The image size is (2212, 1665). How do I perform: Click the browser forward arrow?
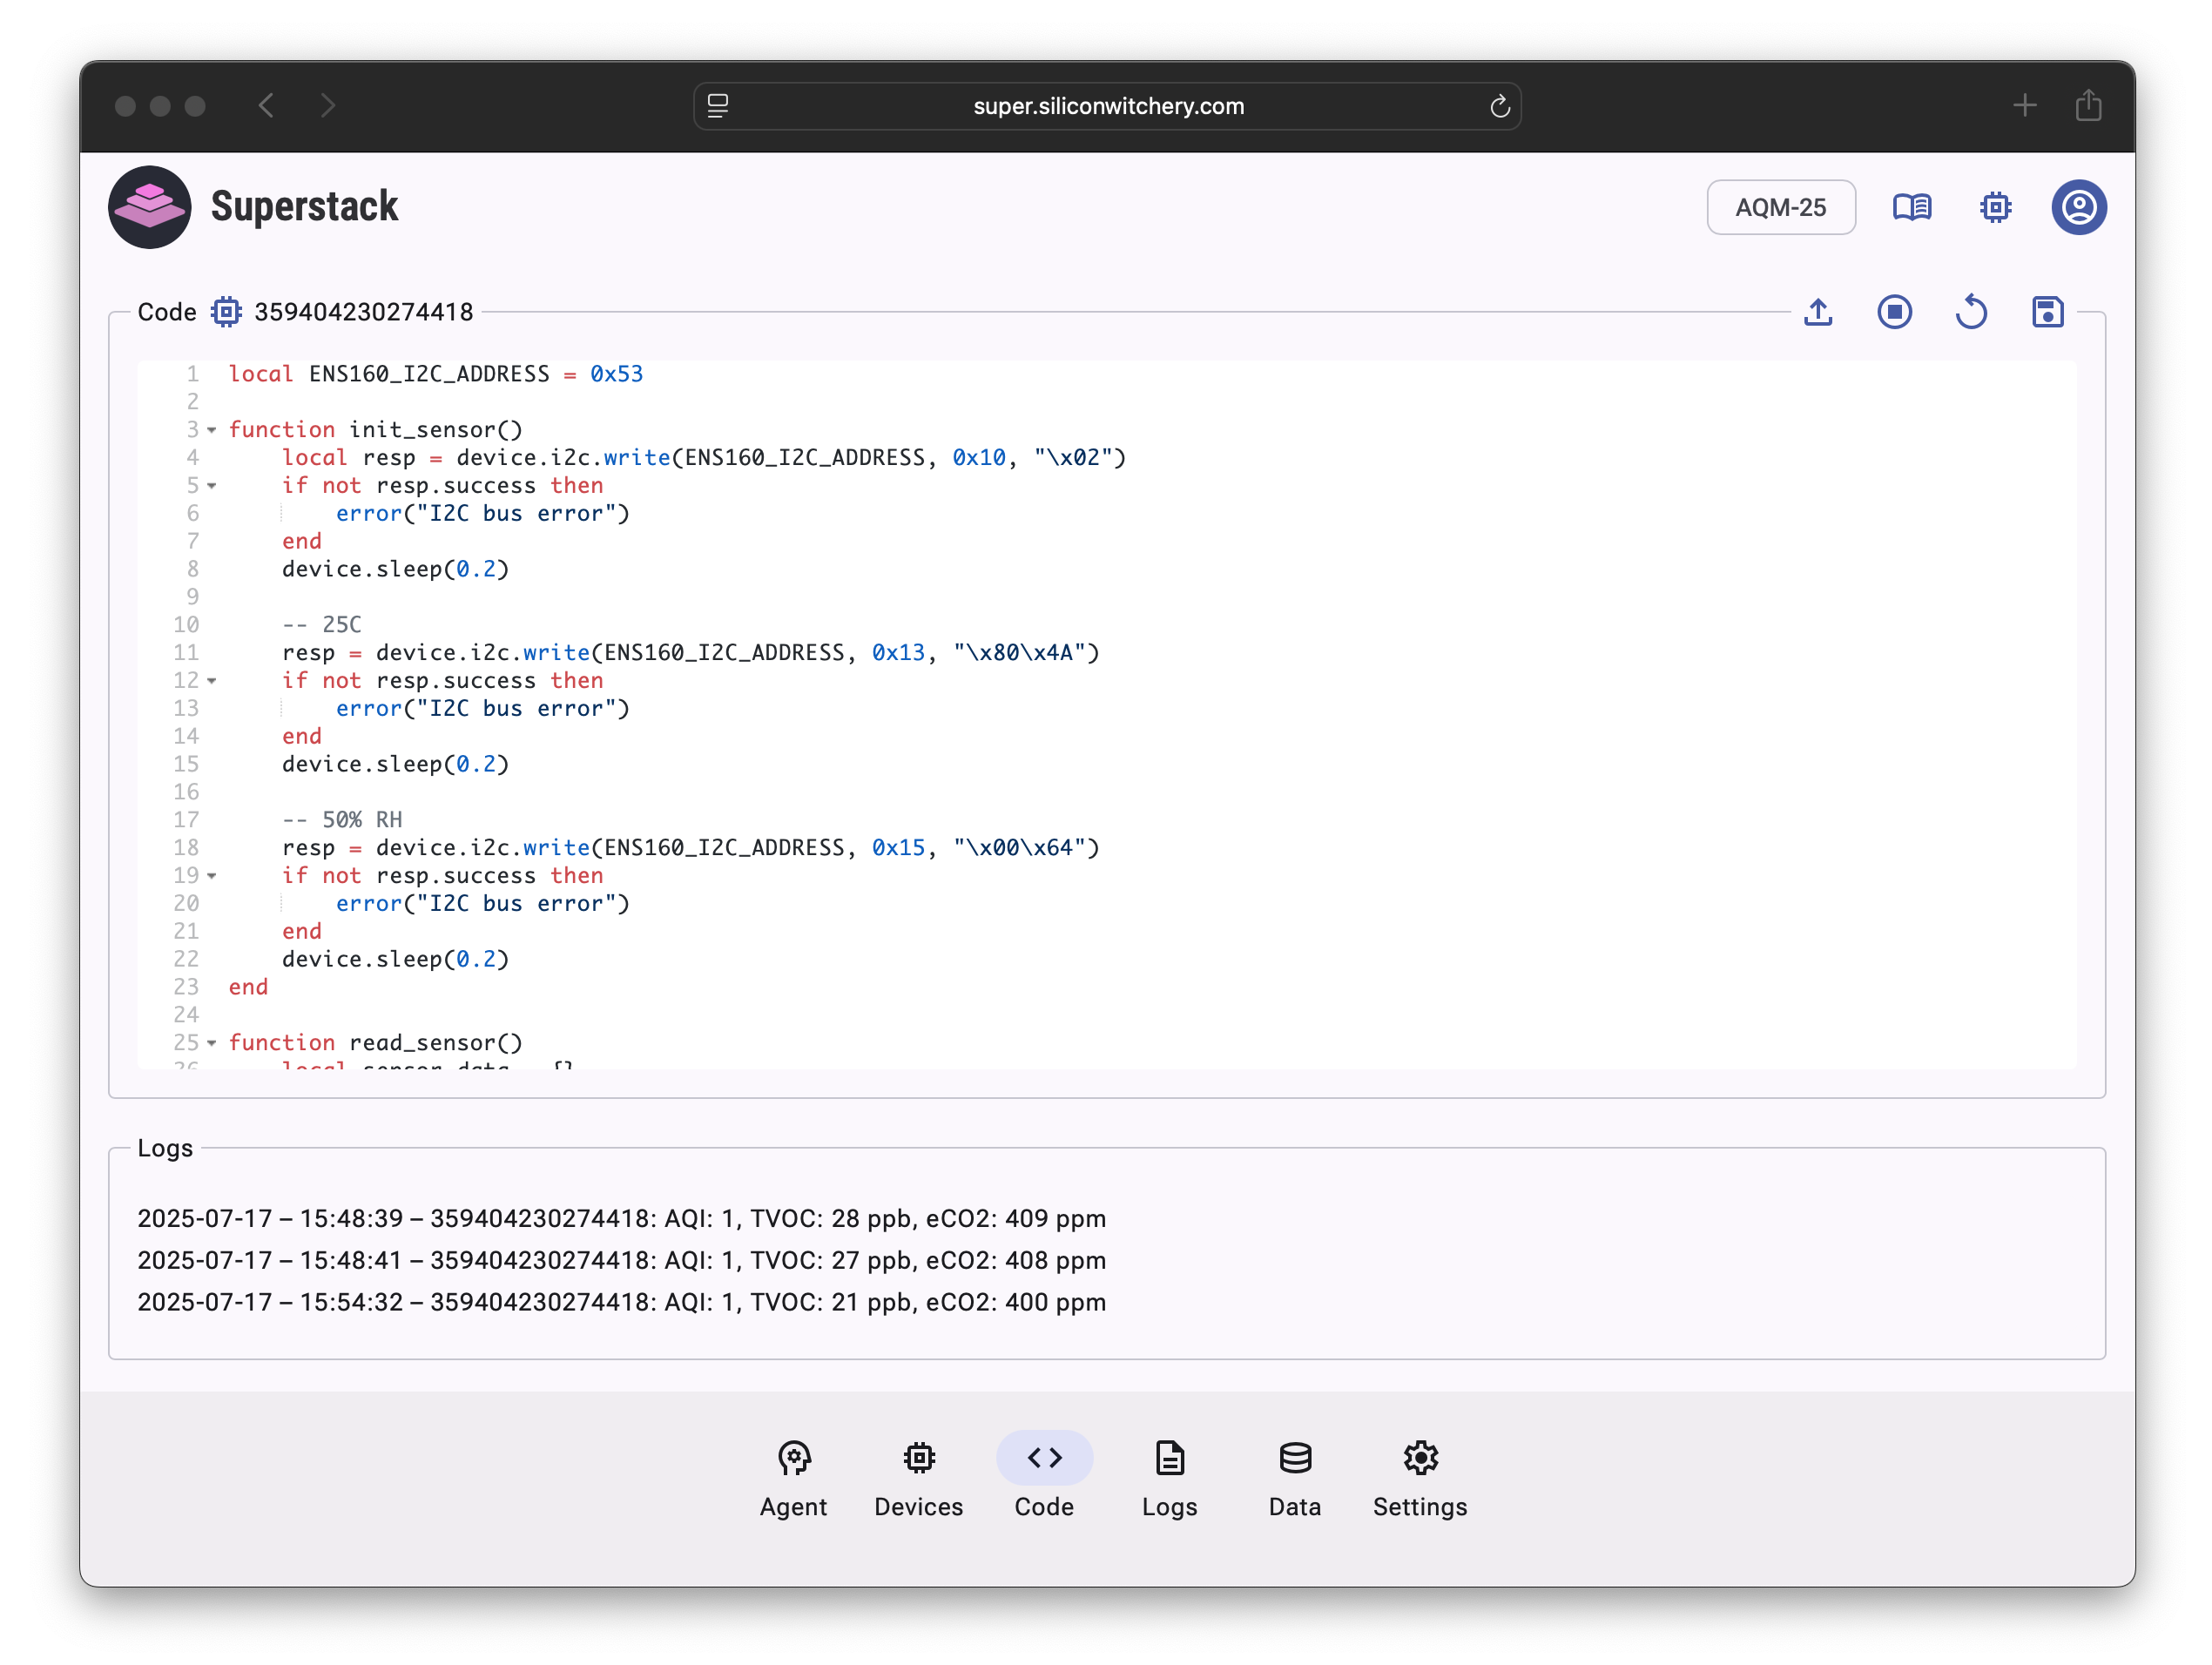pyautogui.click(x=328, y=106)
